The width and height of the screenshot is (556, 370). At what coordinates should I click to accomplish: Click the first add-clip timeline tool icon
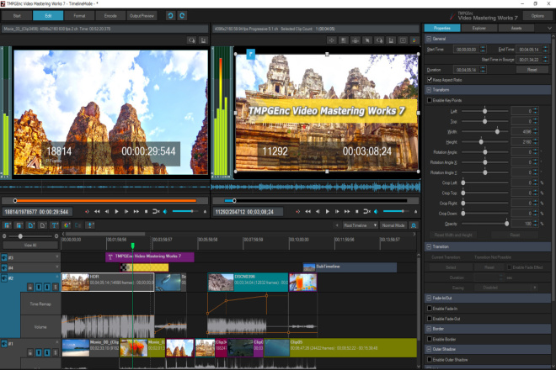pos(7,225)
